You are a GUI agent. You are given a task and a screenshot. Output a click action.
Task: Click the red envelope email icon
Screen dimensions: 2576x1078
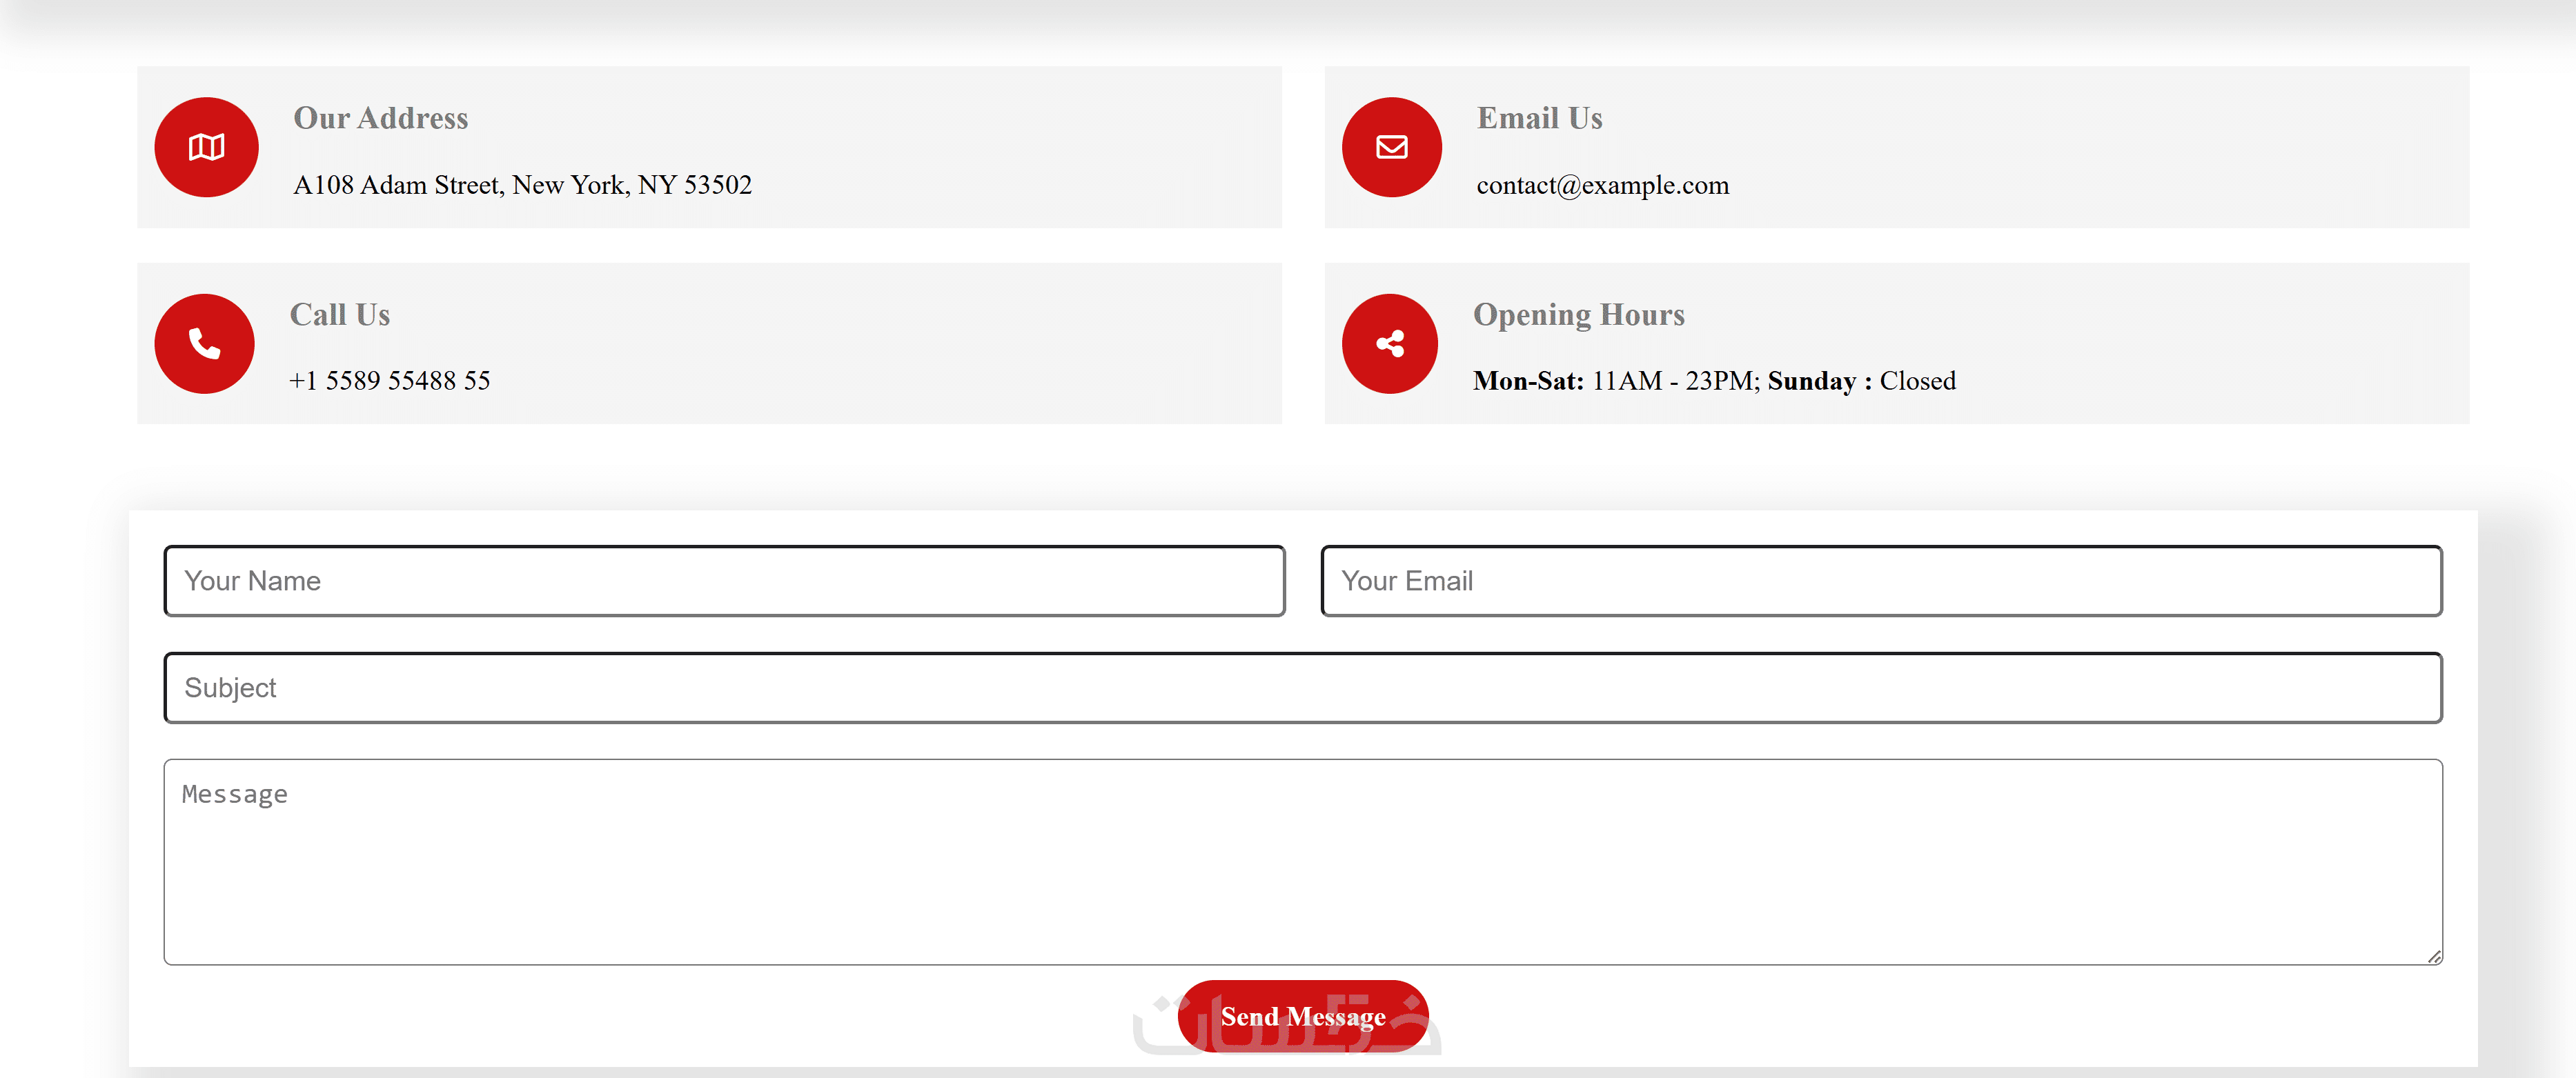(1391, 147)
